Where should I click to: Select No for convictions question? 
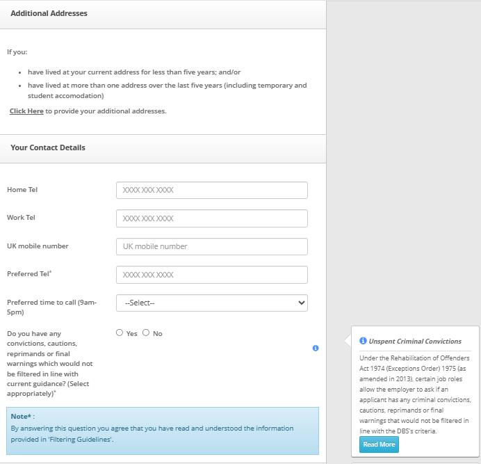point(146,333)
